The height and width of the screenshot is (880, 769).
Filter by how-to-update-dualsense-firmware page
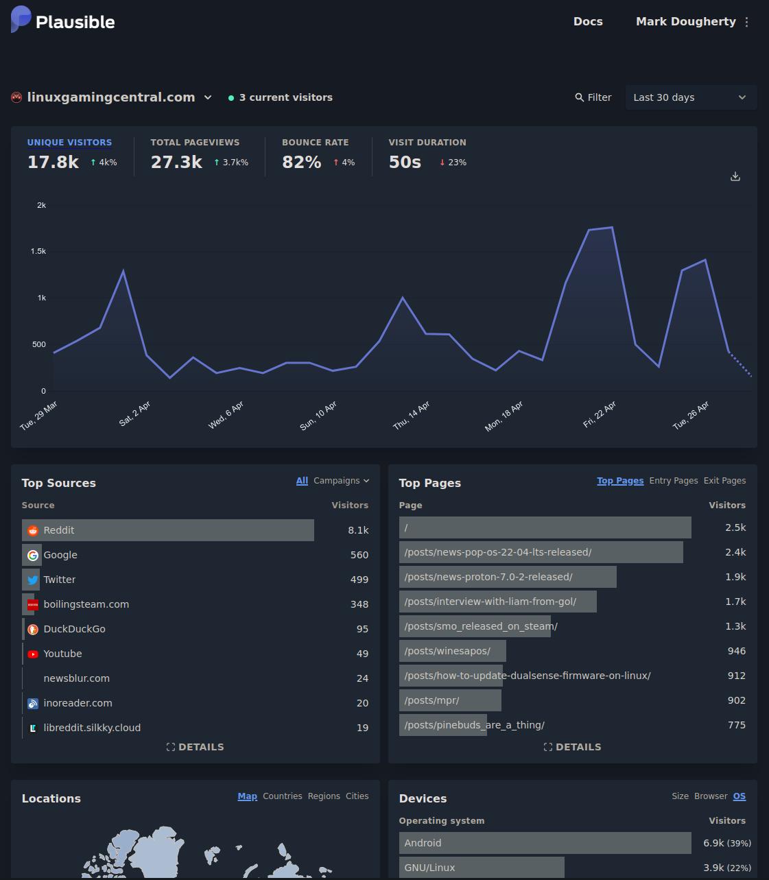point(573,676)
